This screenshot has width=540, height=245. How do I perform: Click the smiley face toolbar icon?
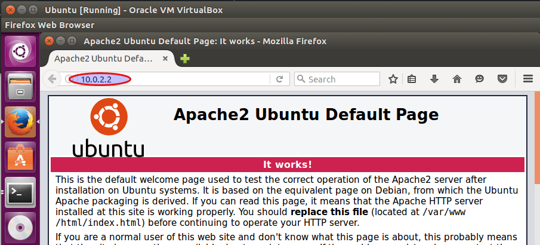point(480,79)
